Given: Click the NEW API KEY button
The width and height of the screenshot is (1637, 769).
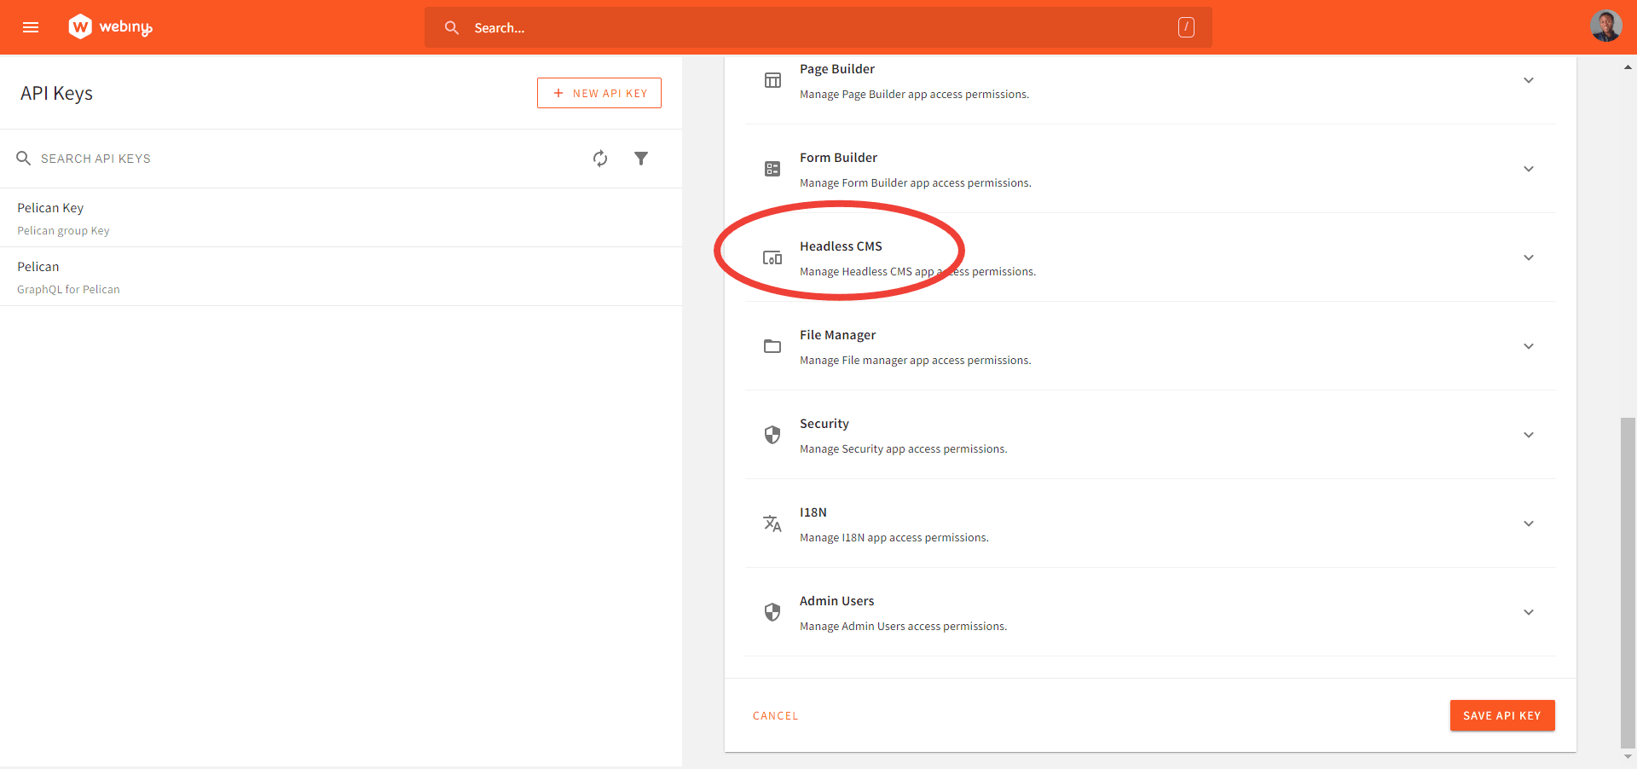Looking at the screenshot, I should tap(599, 92).
